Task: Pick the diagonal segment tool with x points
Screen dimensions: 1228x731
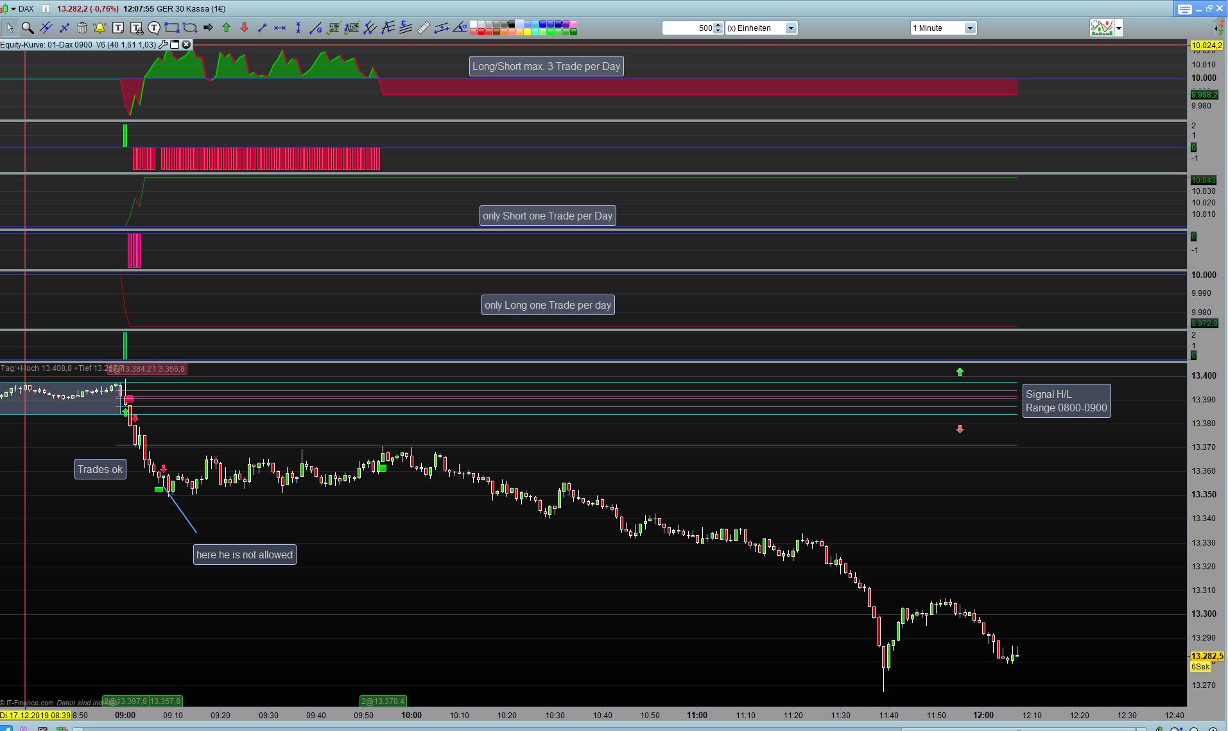Action: click(64, 28)
